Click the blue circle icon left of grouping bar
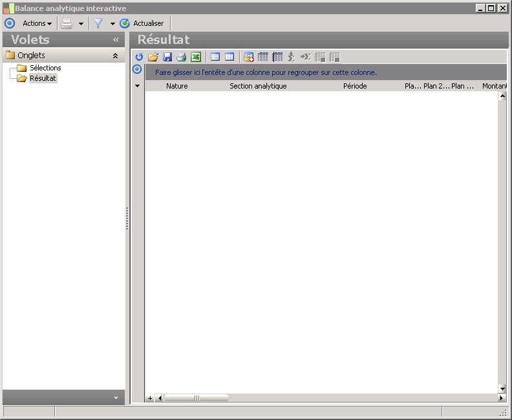Screen dimensions: 512x420 pos(137,69)
